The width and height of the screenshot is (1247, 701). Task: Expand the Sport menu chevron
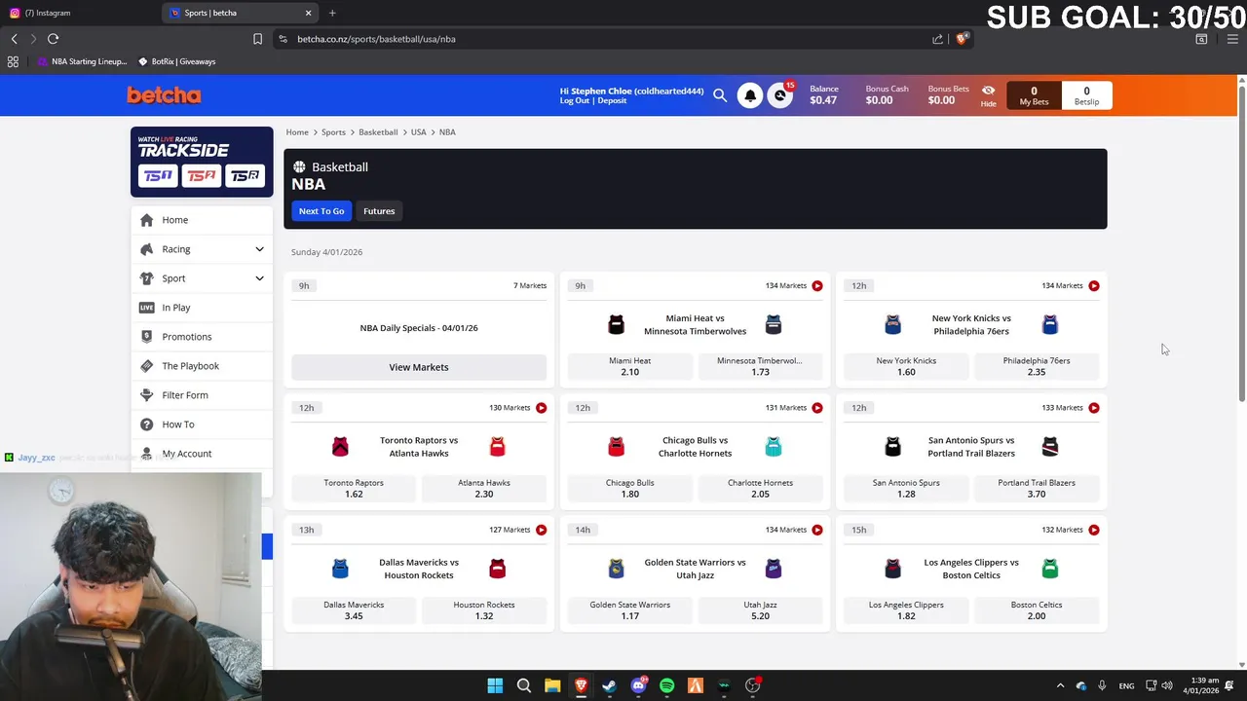click(x=259, y=278)
